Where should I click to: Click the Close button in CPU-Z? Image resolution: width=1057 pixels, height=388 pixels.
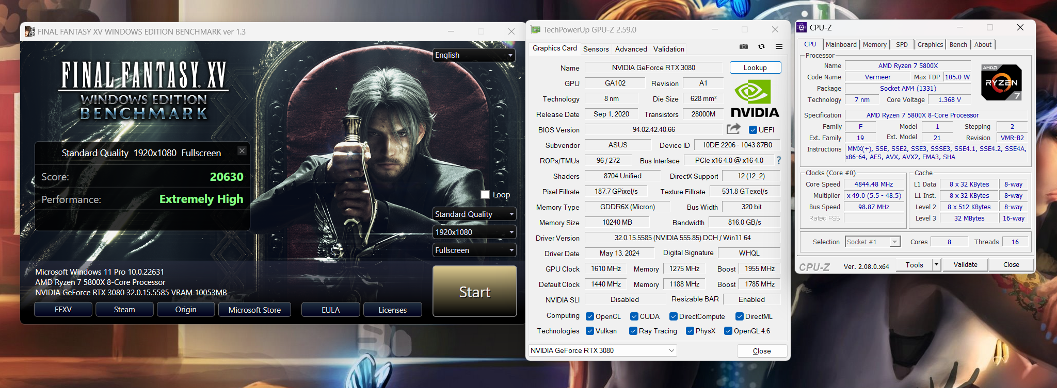coord(1011,265)
